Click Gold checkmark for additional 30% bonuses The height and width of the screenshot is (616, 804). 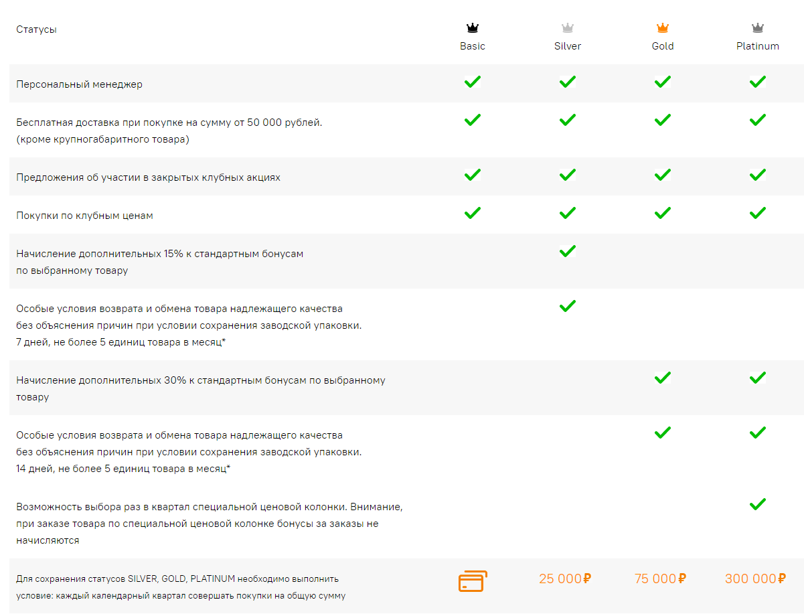pyautogui.click(x=663, y=378)
